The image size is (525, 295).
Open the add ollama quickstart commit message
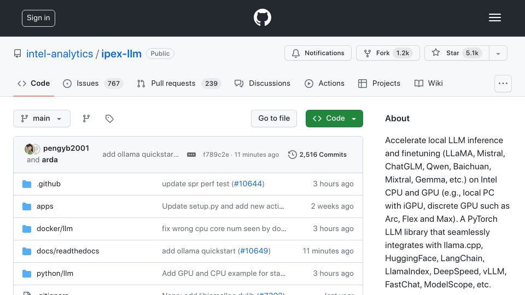tap(141, 154)
